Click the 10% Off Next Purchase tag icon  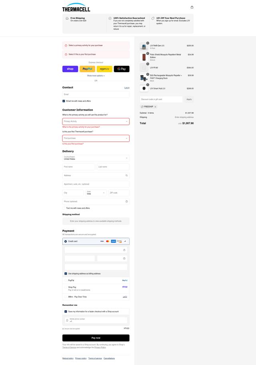[x=153, y=18]
